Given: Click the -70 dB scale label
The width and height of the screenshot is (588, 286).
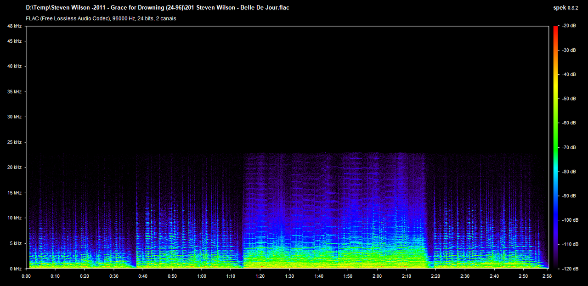Looking at the screenshot, I should pyautogui.click(x=570, y=147).
